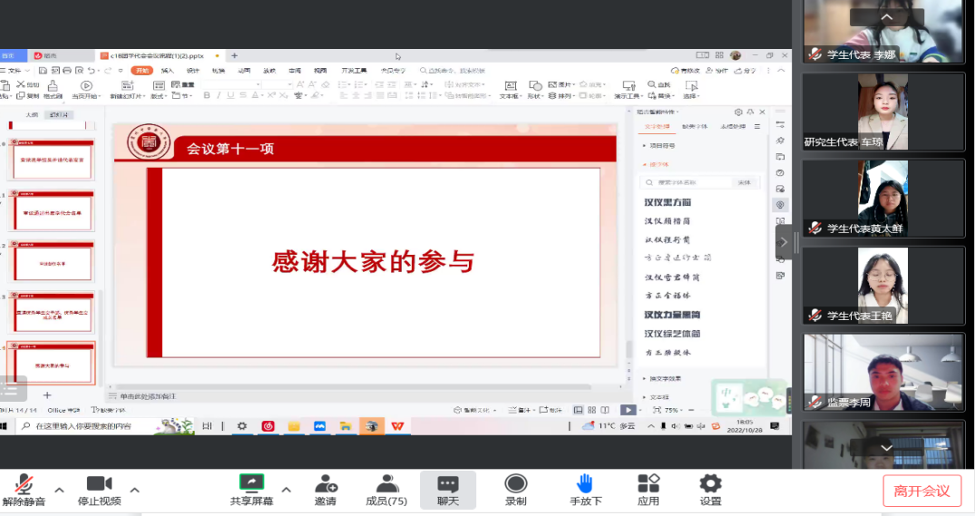The height and width of the screenshot is (516, 975).
Task: Start recording with the 录制 icon
Action: 516,484
